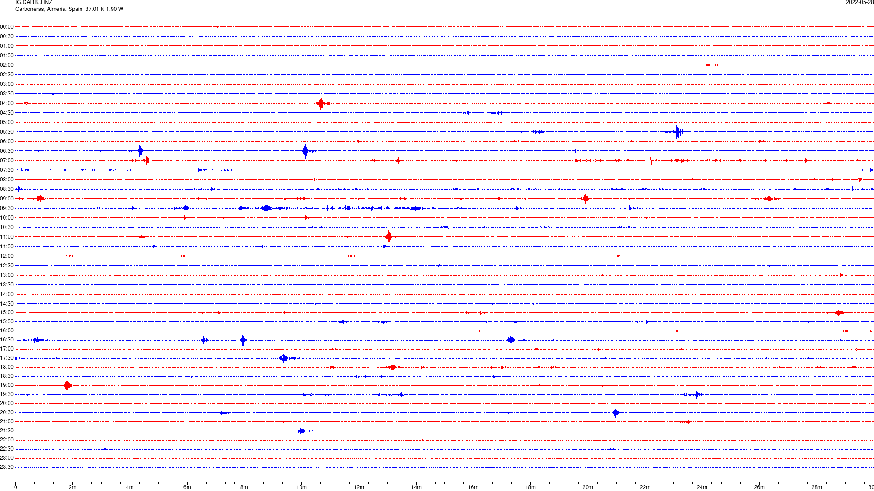The height and width of the screenshot is (491, 874).
Task: Select the red event near 13m on 11:00 trace
Action: pyautogui.click(x=389, y=236)
